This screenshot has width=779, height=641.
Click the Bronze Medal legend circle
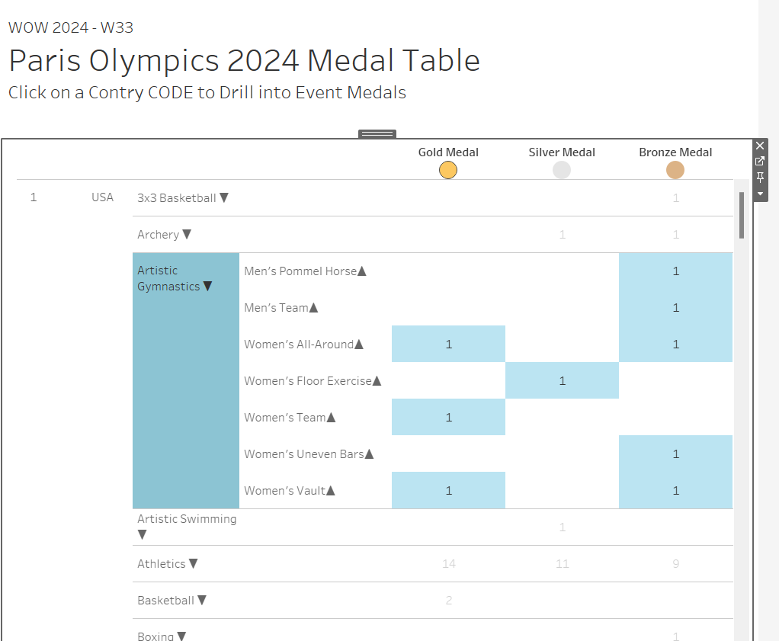(675, 169)
